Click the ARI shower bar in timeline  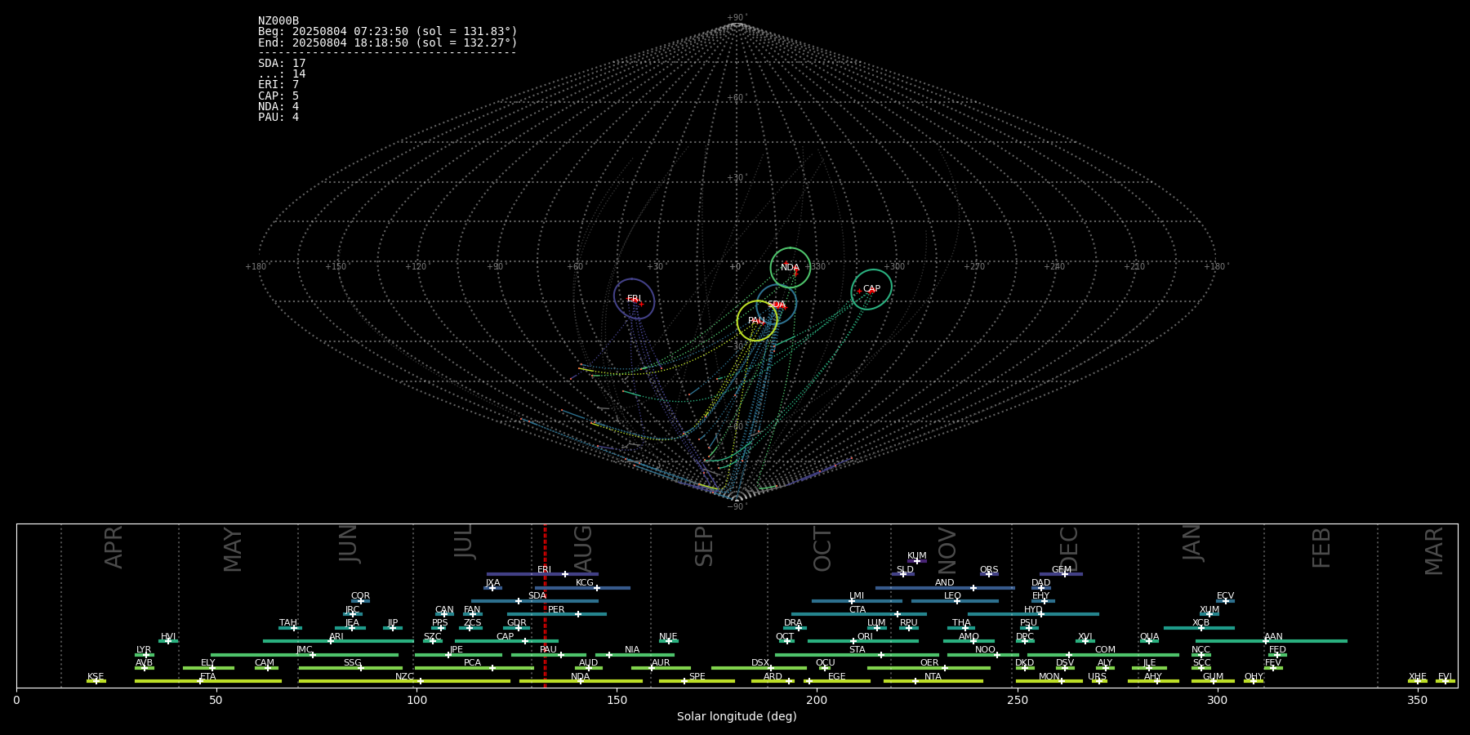point(338,641)
